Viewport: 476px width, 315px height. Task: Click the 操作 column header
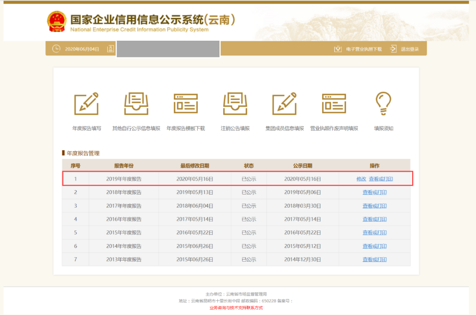click(x=374, y=166)
